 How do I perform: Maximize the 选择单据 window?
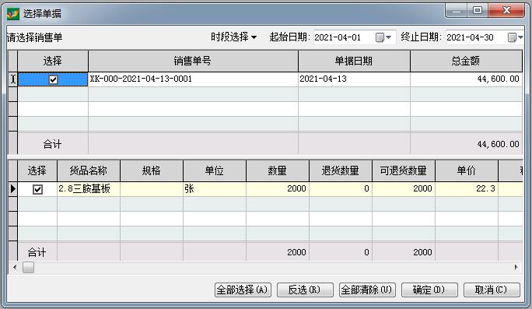(x=478, y=11)
